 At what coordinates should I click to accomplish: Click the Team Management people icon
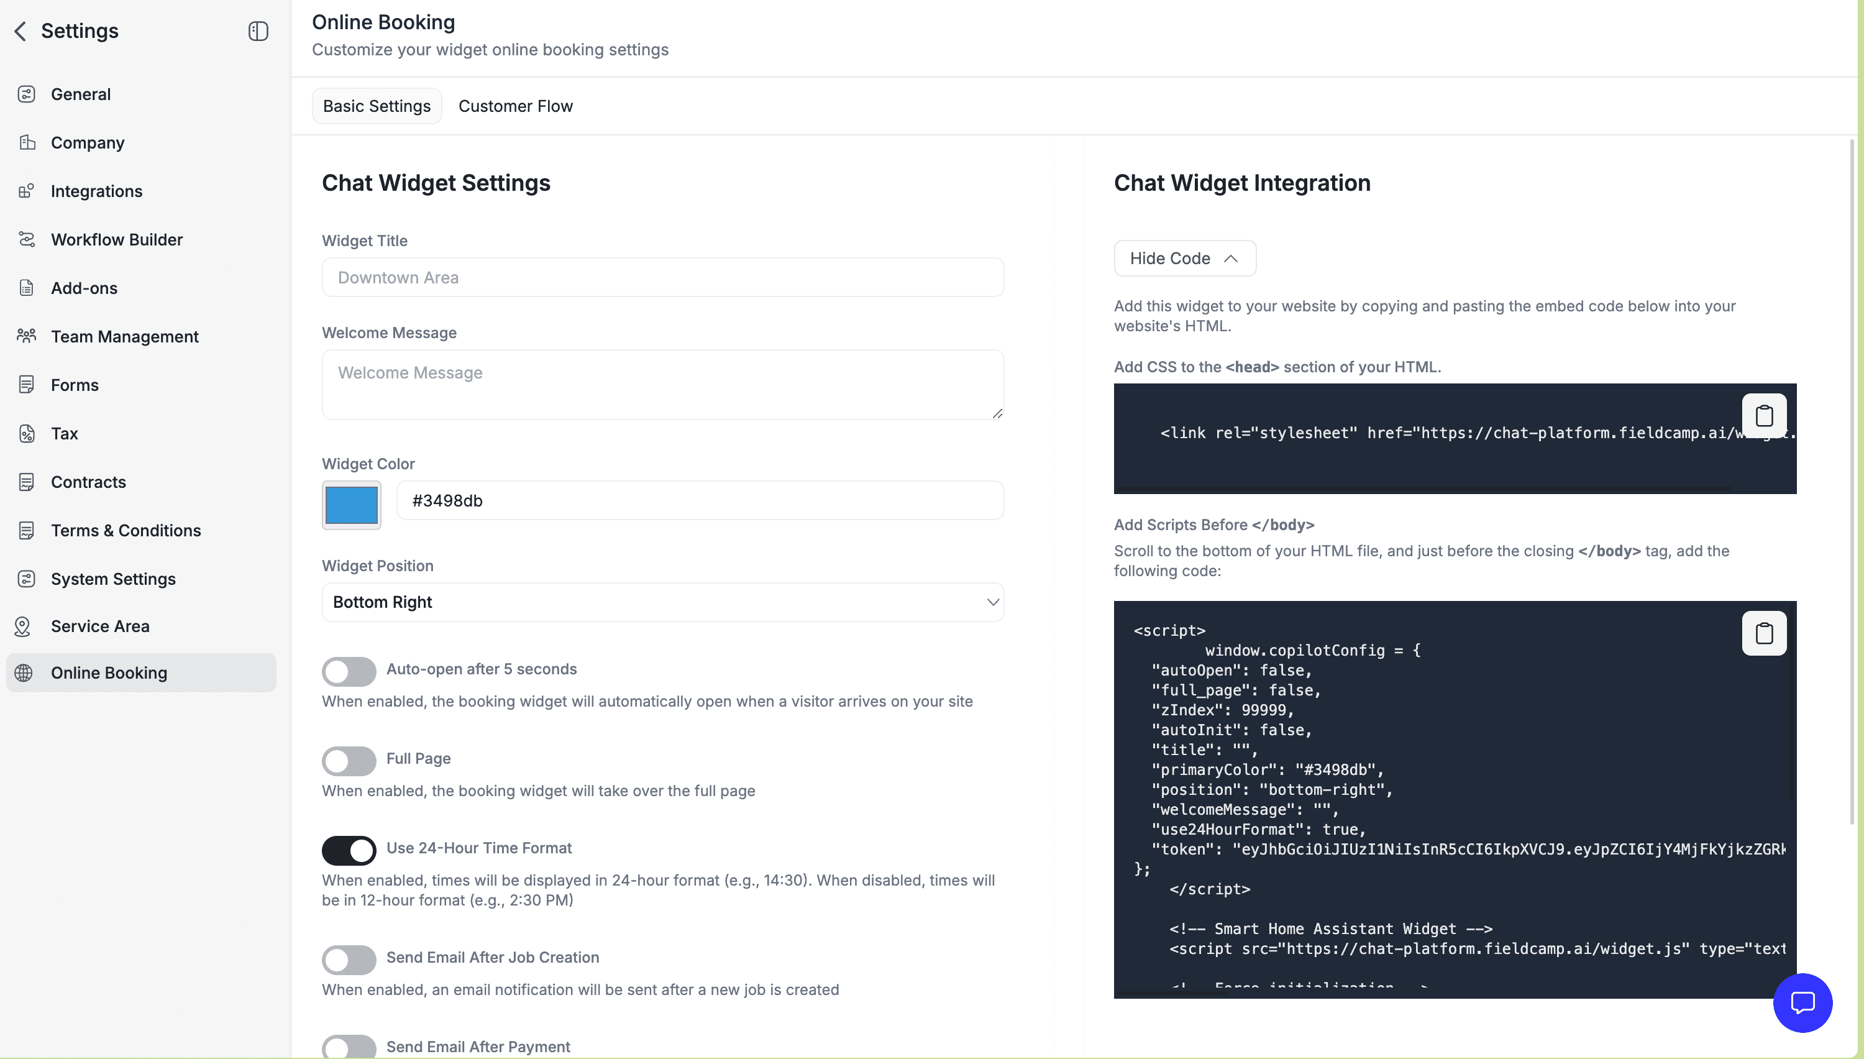(x=27, y=336)
